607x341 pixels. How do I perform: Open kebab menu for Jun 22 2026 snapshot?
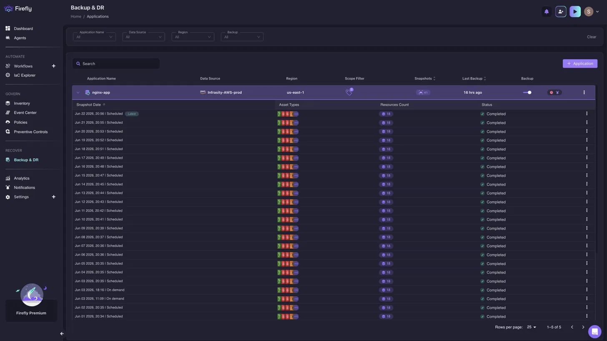(587, 113)
